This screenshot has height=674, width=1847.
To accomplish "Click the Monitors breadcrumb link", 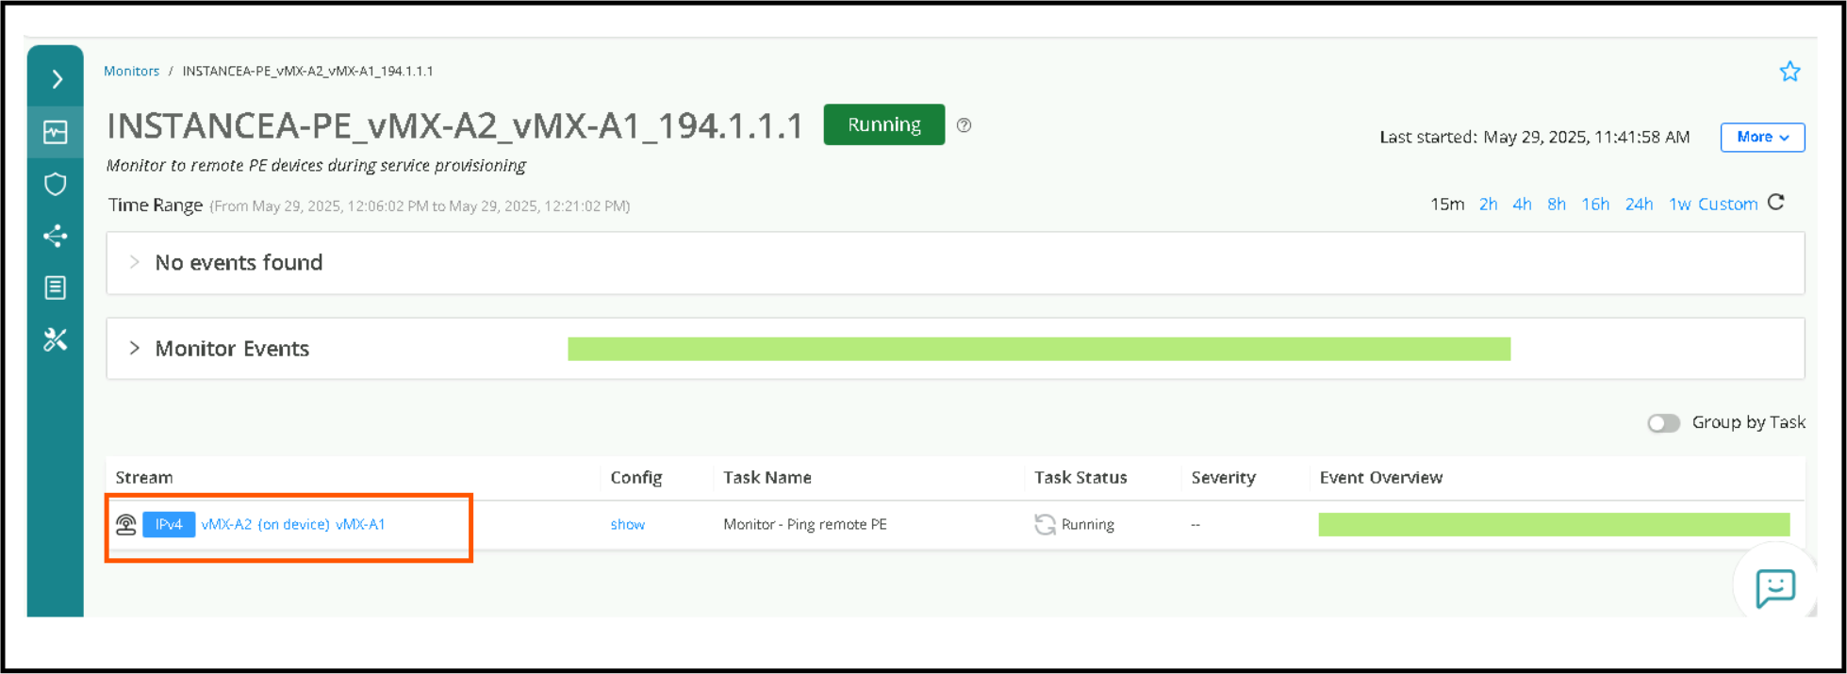I will click(x=131, y=72).
